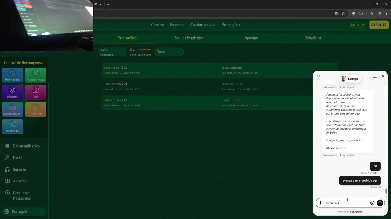Open the Cassino menu item

157,25
